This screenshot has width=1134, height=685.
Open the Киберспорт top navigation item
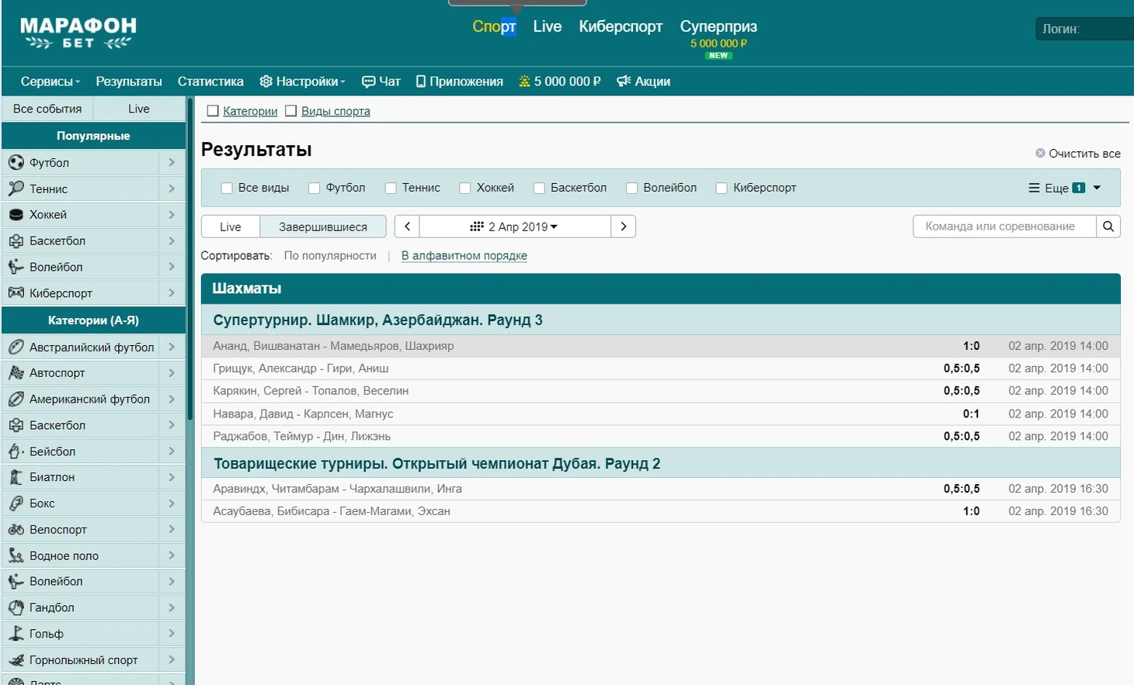pyautogui.click(x=620, y=26)
